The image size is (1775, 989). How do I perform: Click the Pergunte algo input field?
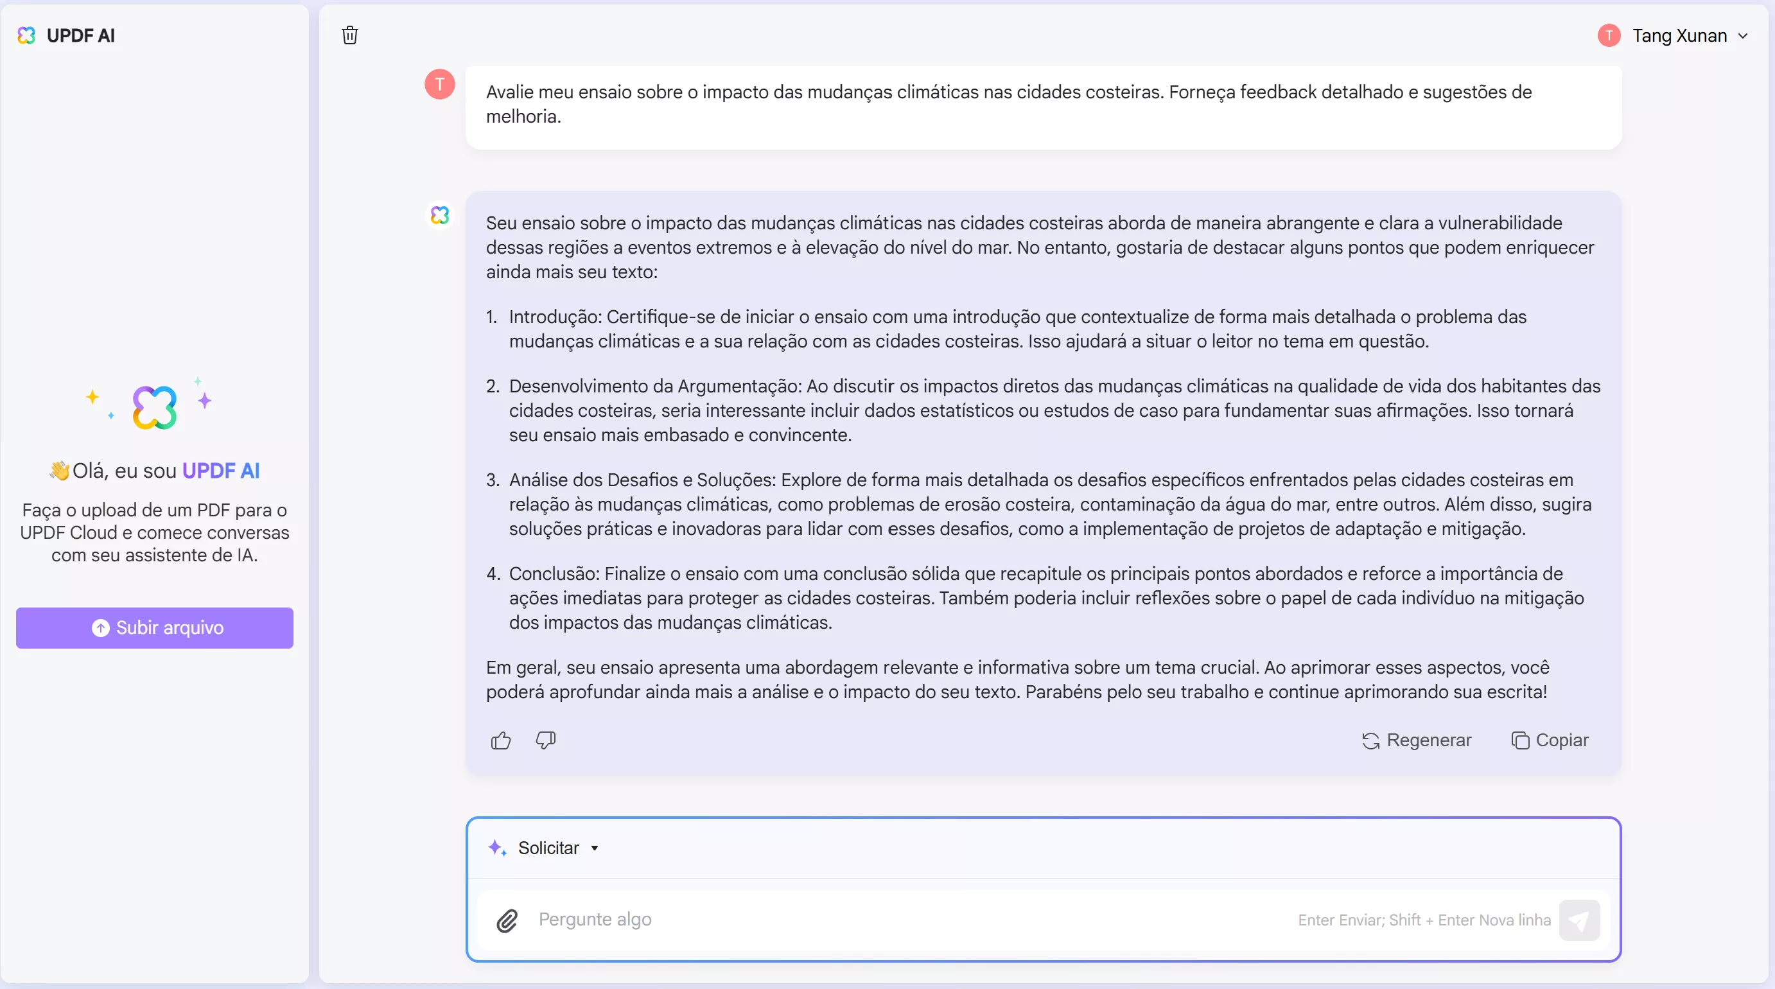[827, 920]
